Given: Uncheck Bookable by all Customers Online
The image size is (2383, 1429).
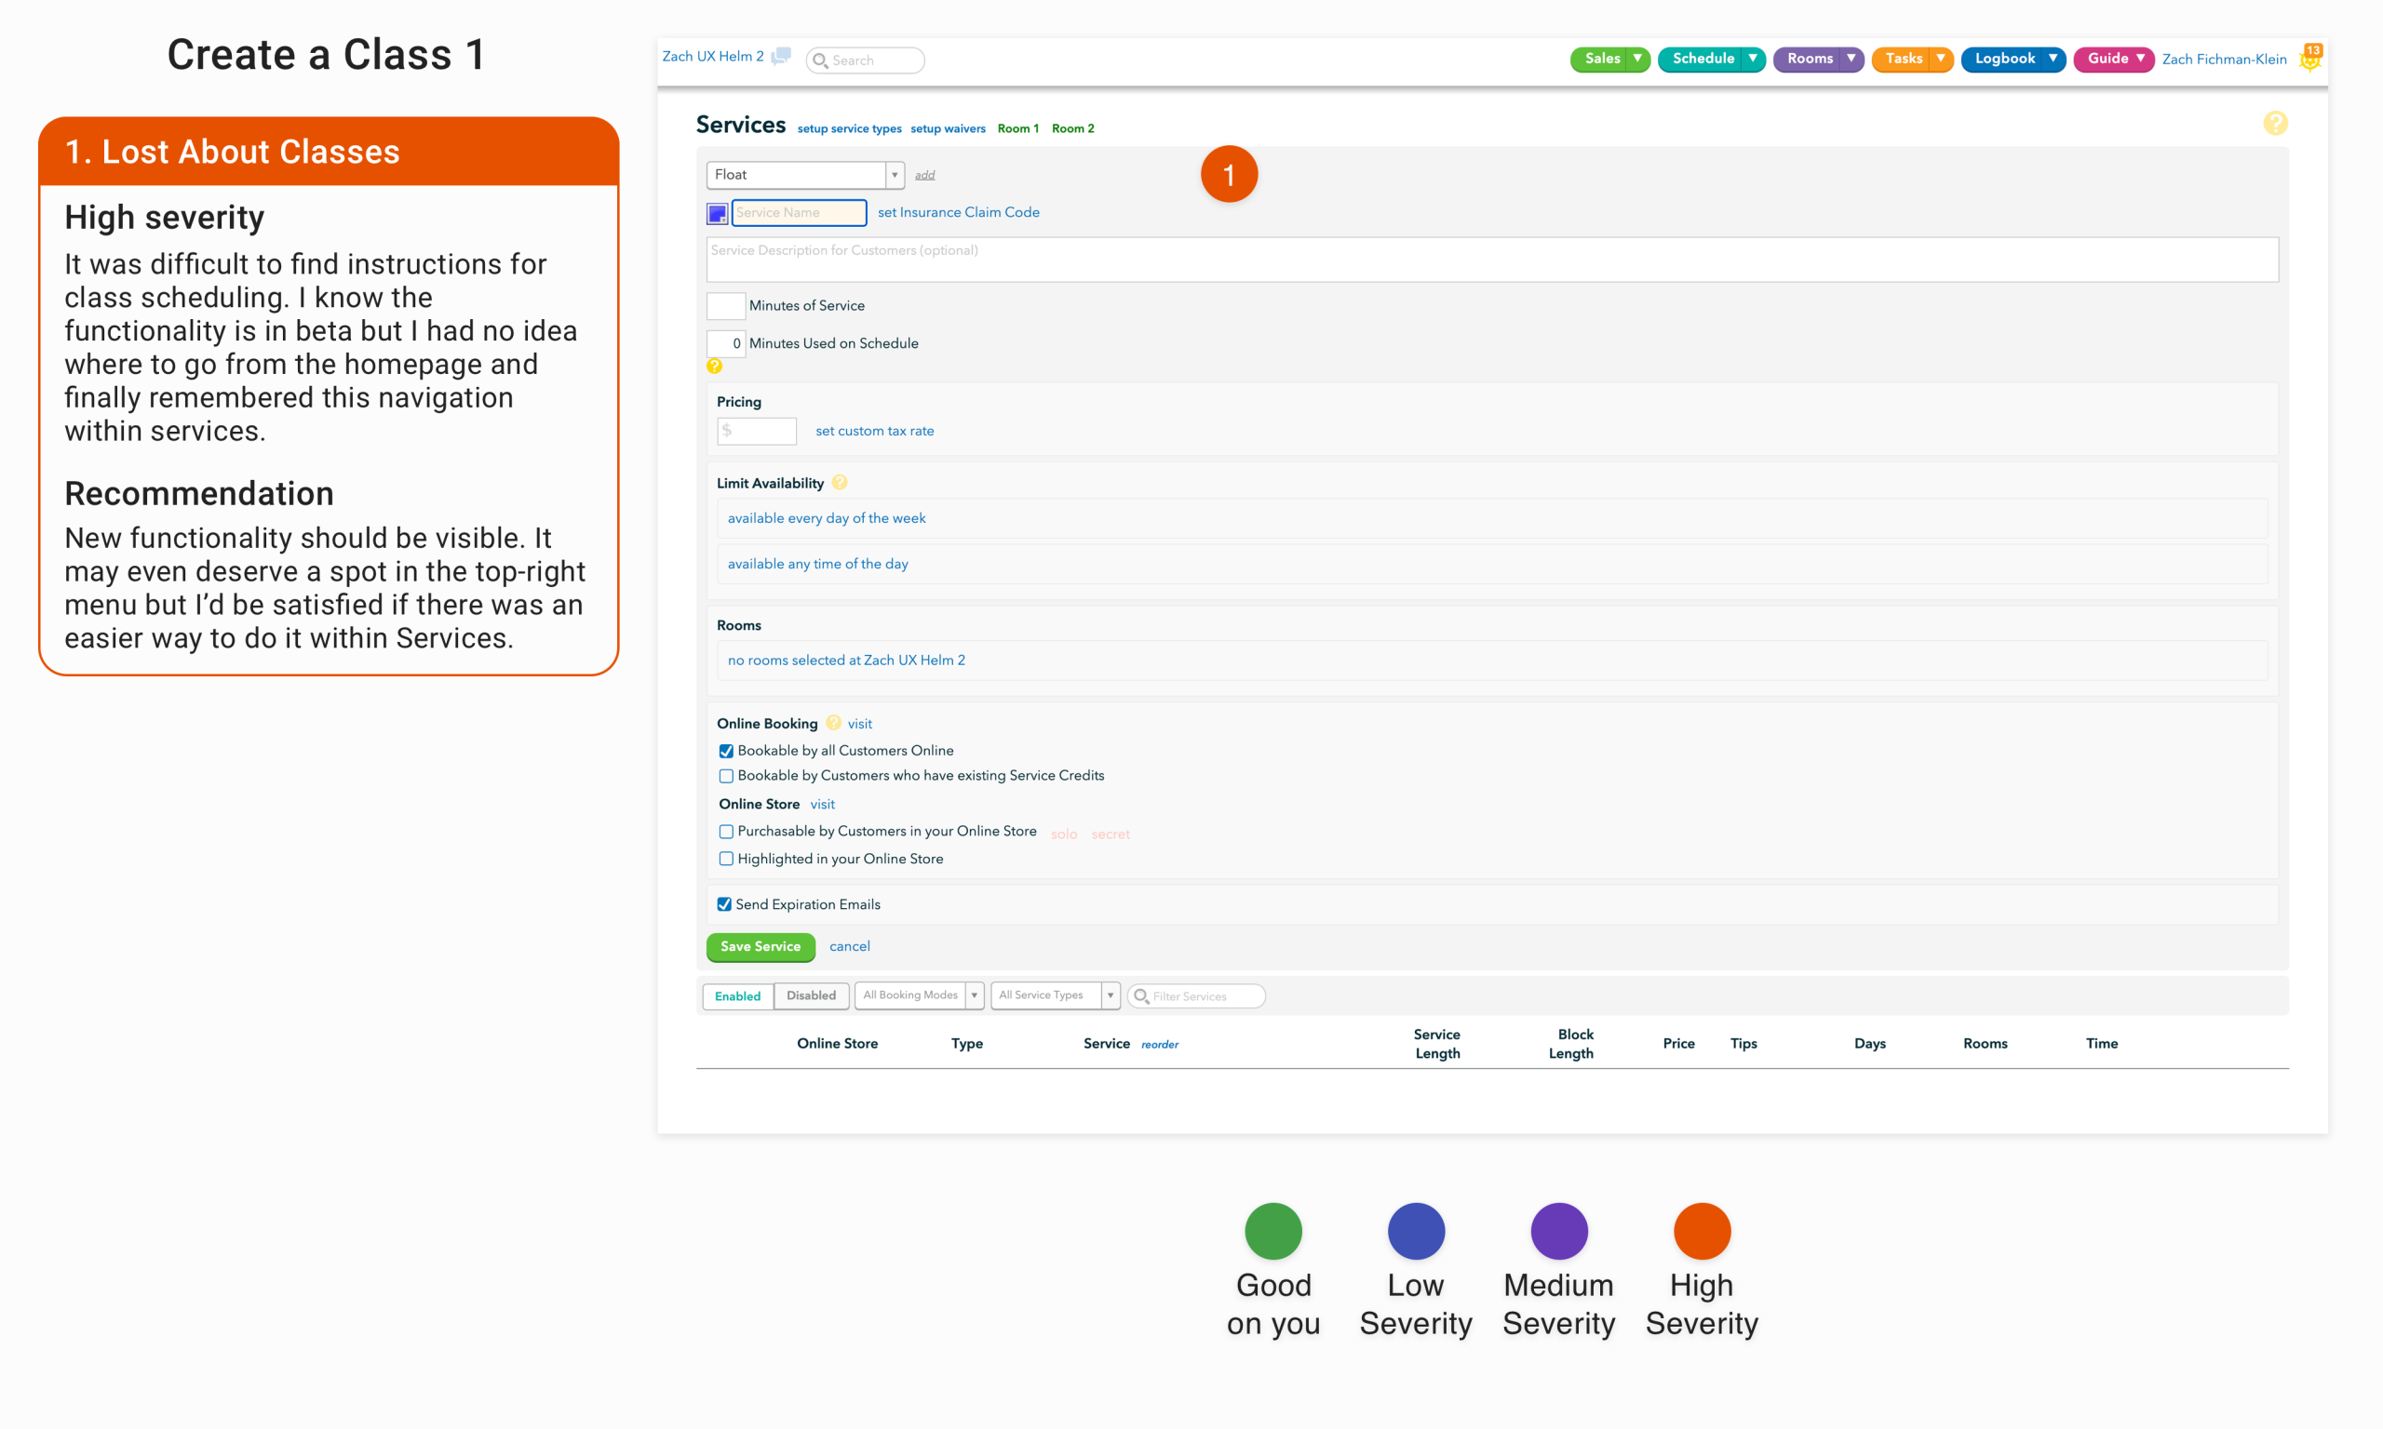Looking at the screenshot, I should (x=726, y=751).
